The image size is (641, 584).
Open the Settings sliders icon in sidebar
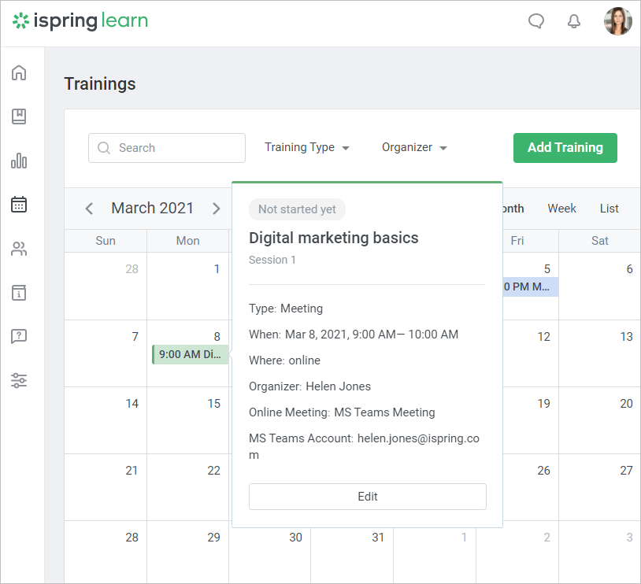click(19, 381)
